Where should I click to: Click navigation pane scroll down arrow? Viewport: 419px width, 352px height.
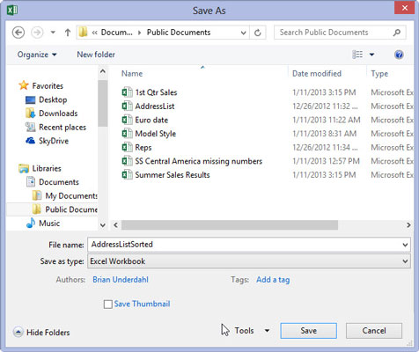pos(103,225)
